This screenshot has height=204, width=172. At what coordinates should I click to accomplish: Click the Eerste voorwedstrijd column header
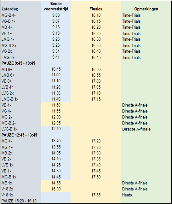point(56,6)
